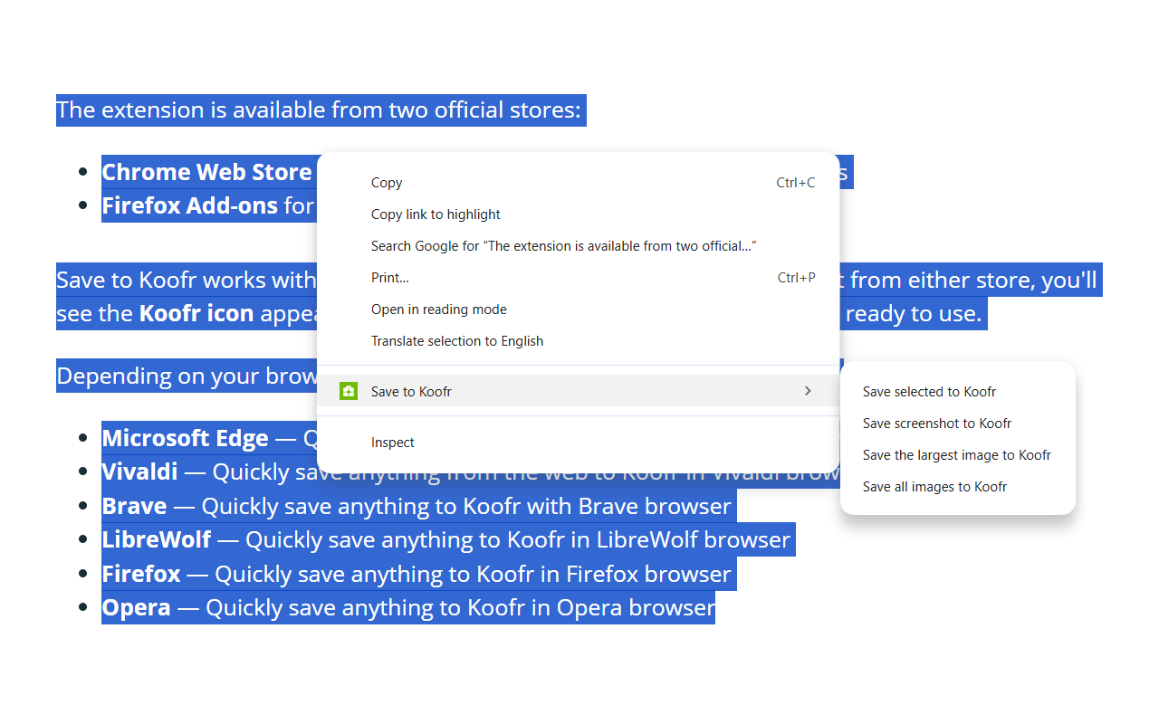This screenshot has width=1159, height=724.
Task: Select Save screenshot to Koofr
Action: click(958, 424)
